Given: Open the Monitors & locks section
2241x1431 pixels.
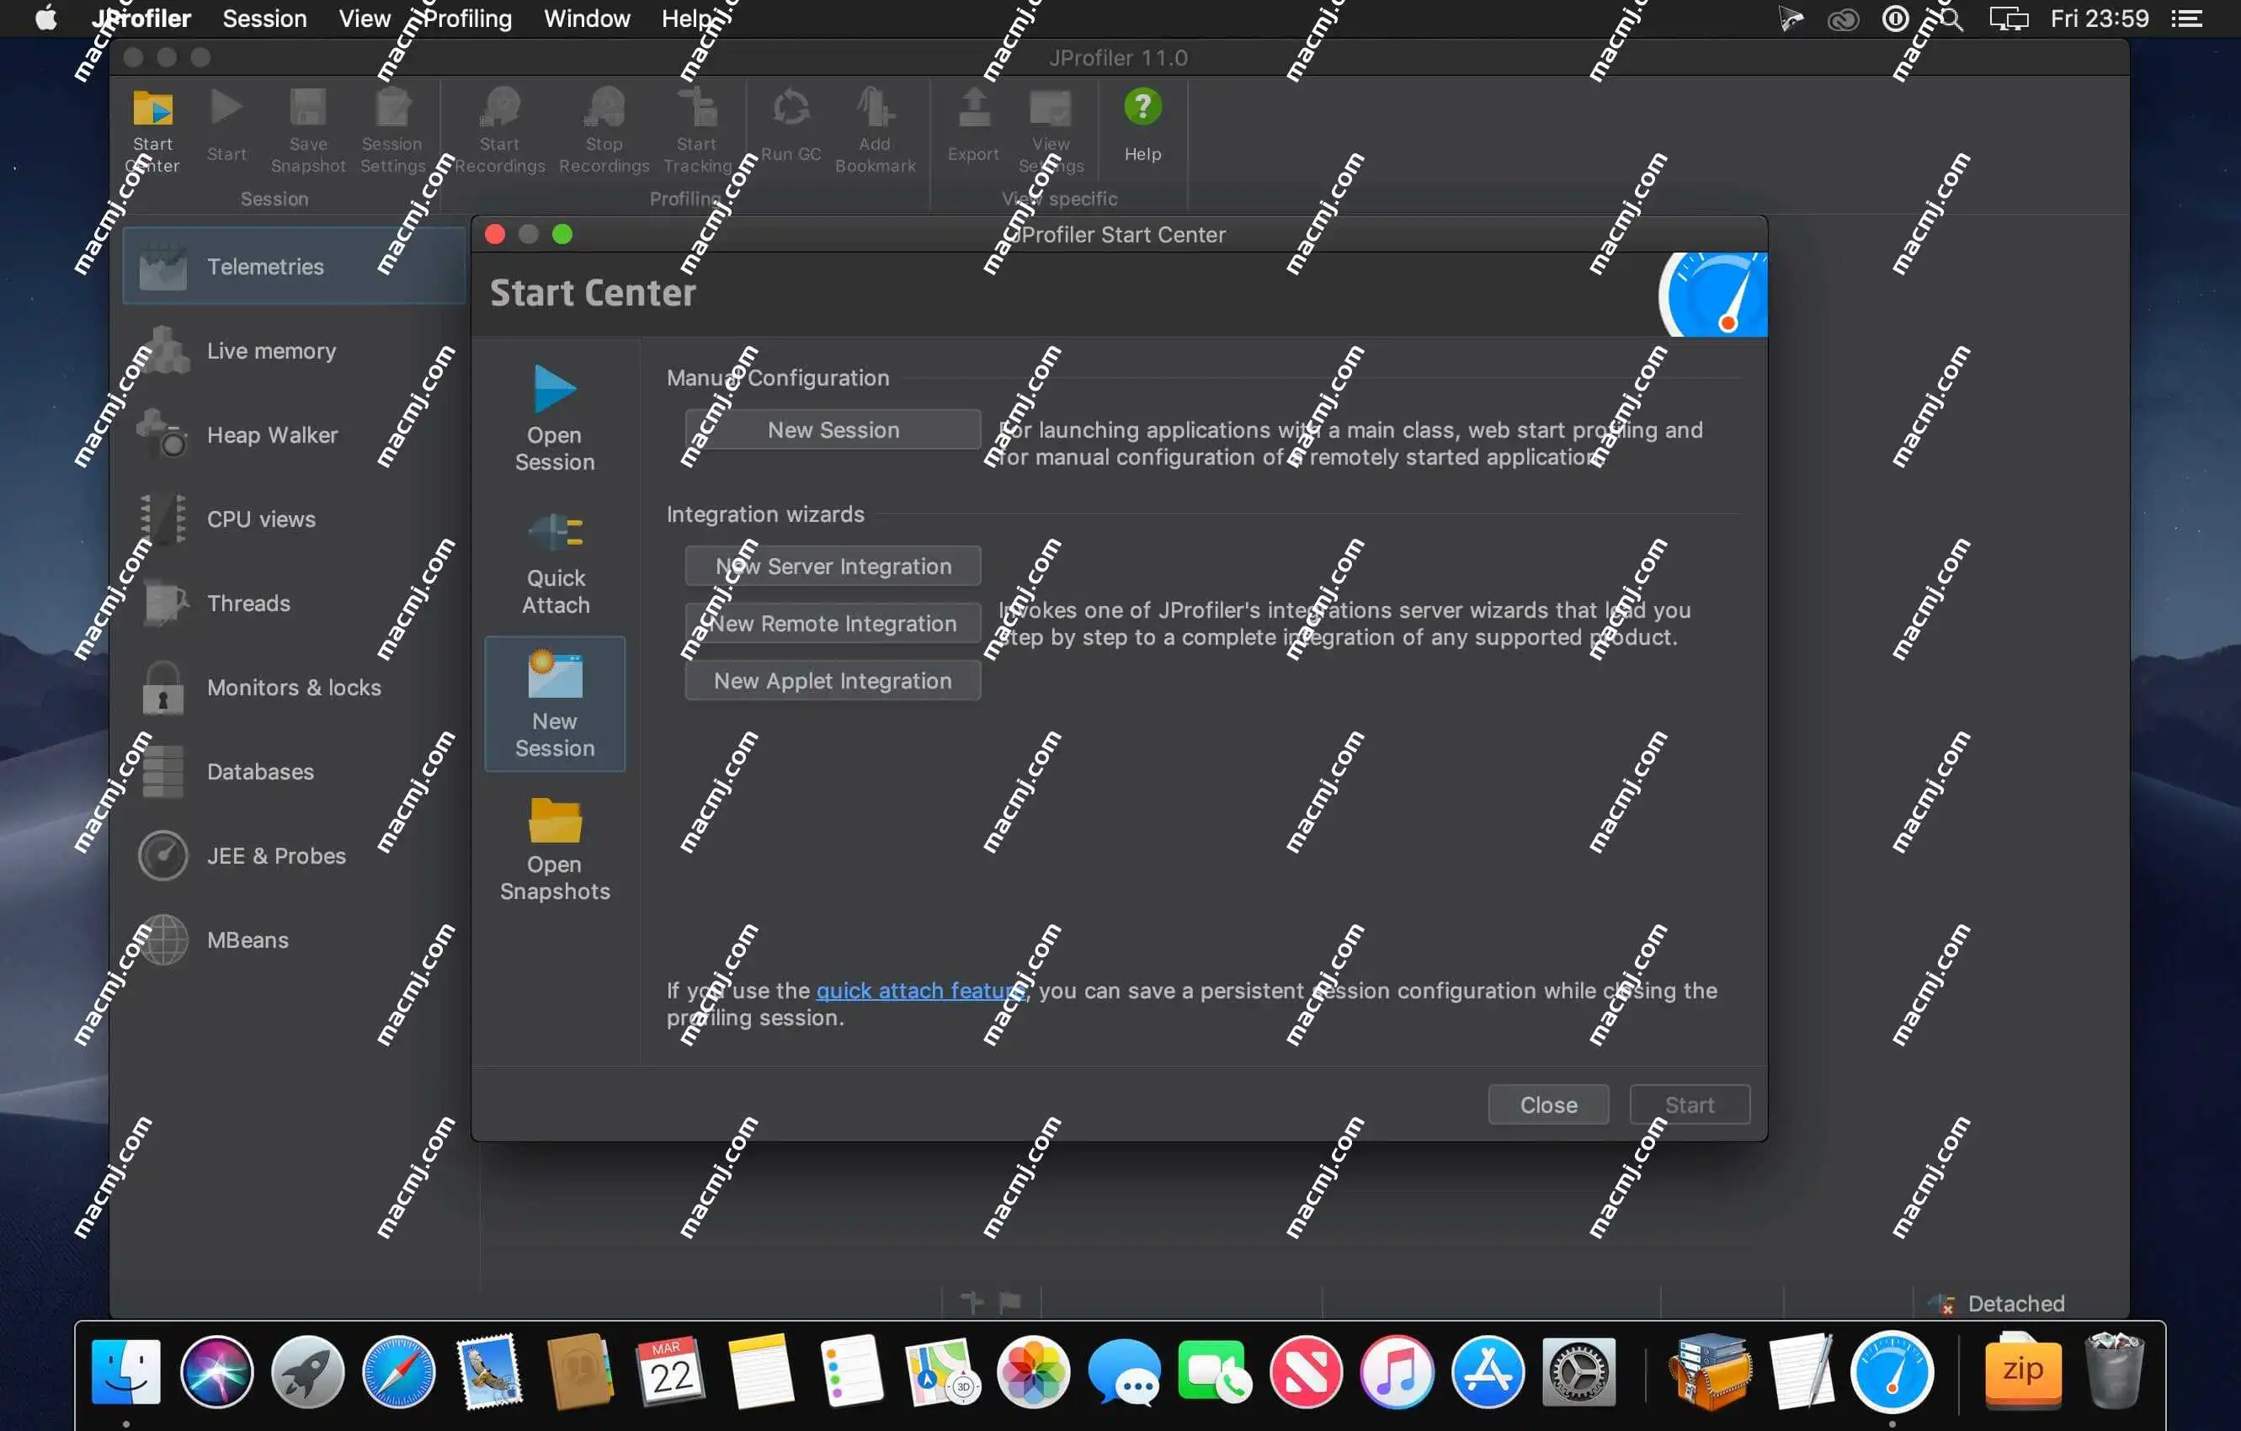Looking at the screenshot, I should 294,688.
